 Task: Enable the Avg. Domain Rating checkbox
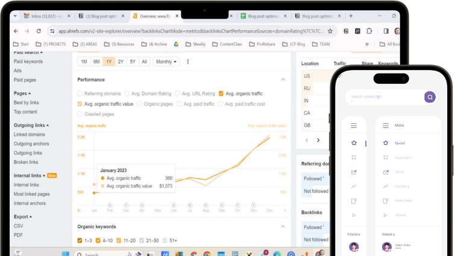[x=127, y=94]
